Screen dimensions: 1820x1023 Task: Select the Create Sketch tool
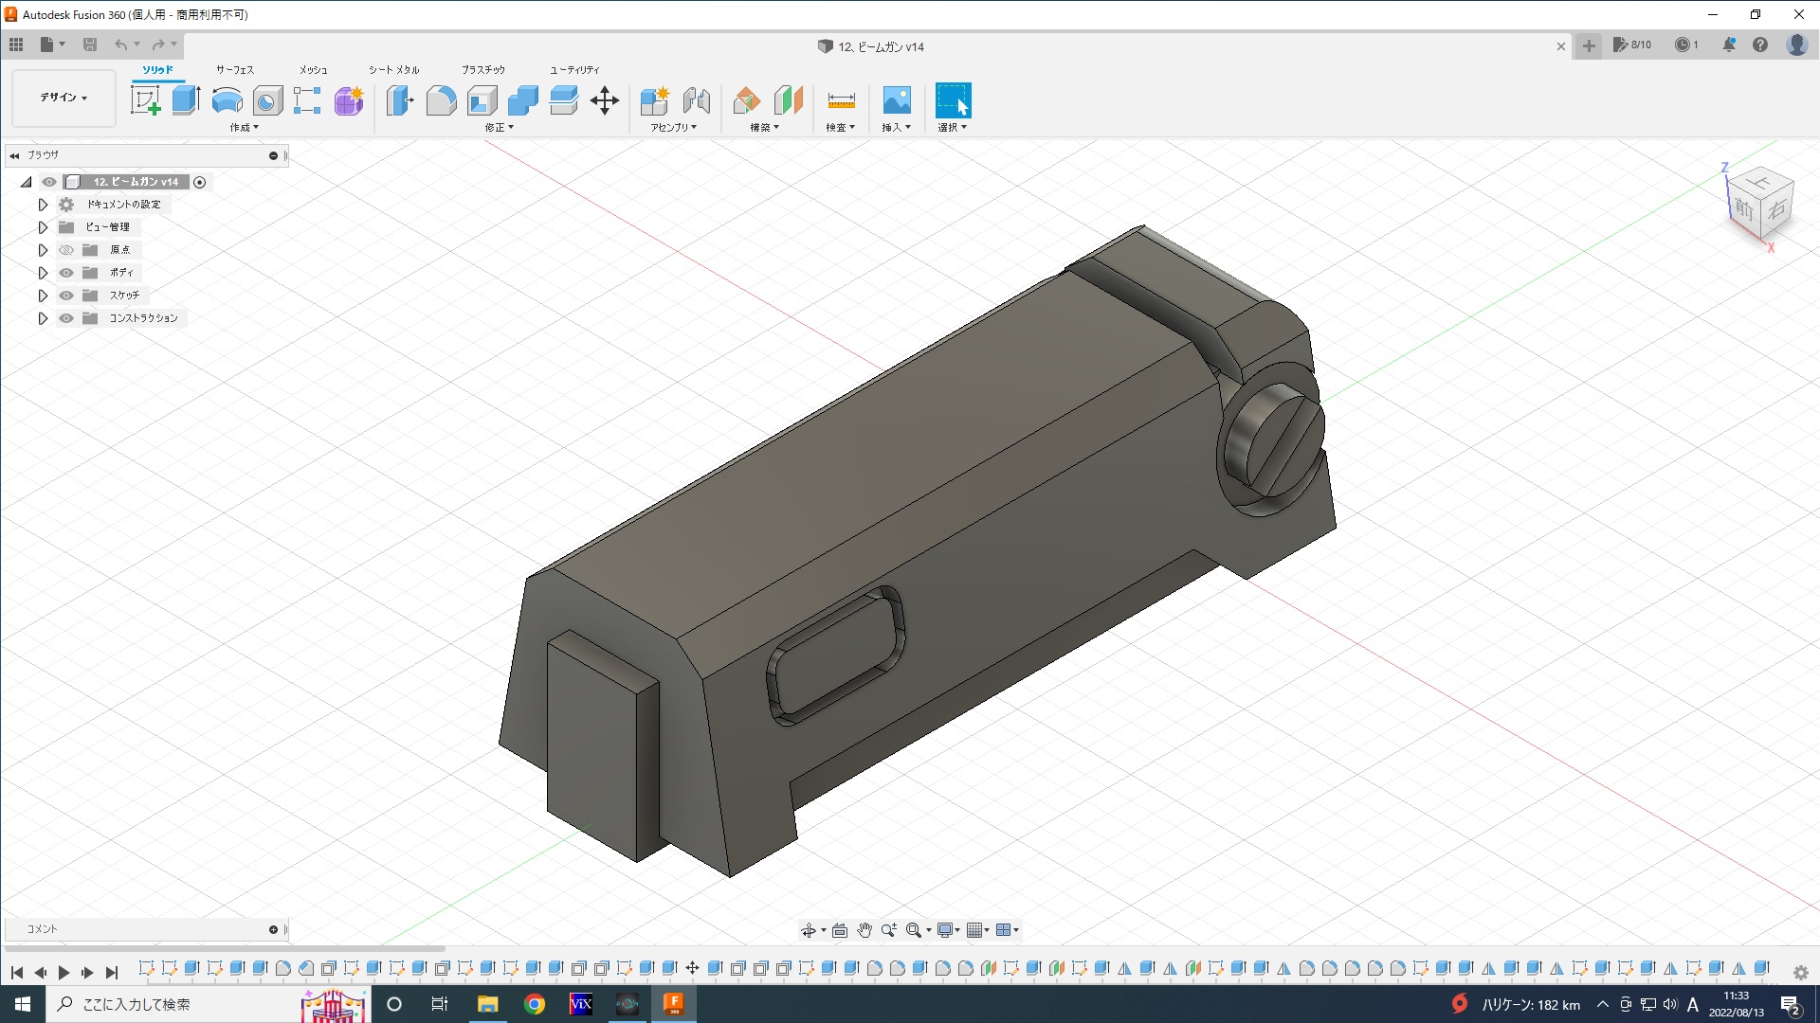coord(145,100)
